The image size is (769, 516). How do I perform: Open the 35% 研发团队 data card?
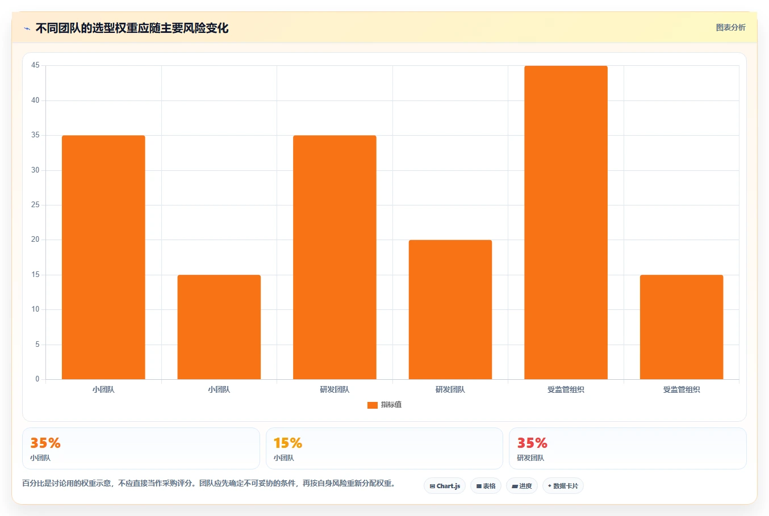click(628, 448)
